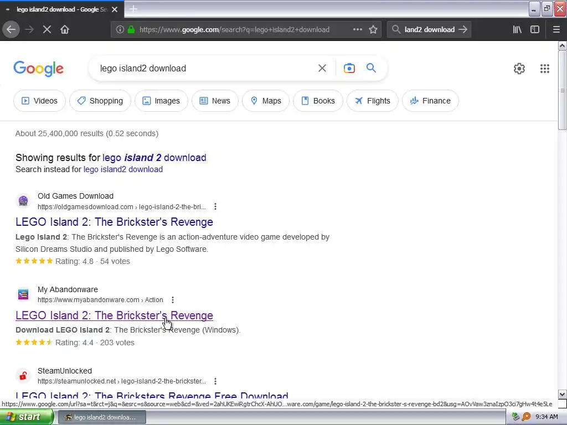Open My Abandonware LEGO Island 2 result
Image resolution: width=567 pixels, height=425 pixels.
tap(114, 315)
